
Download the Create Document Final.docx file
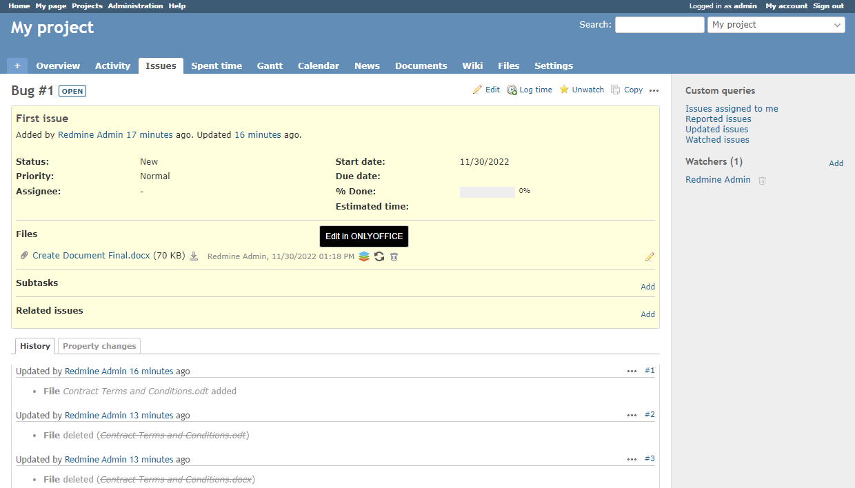point(194,256)
